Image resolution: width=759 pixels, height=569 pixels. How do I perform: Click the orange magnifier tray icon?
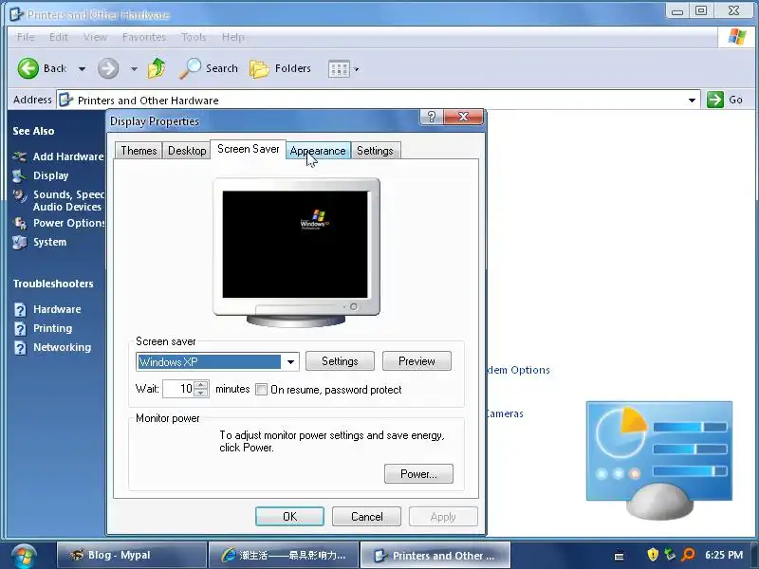coord(688,555)
